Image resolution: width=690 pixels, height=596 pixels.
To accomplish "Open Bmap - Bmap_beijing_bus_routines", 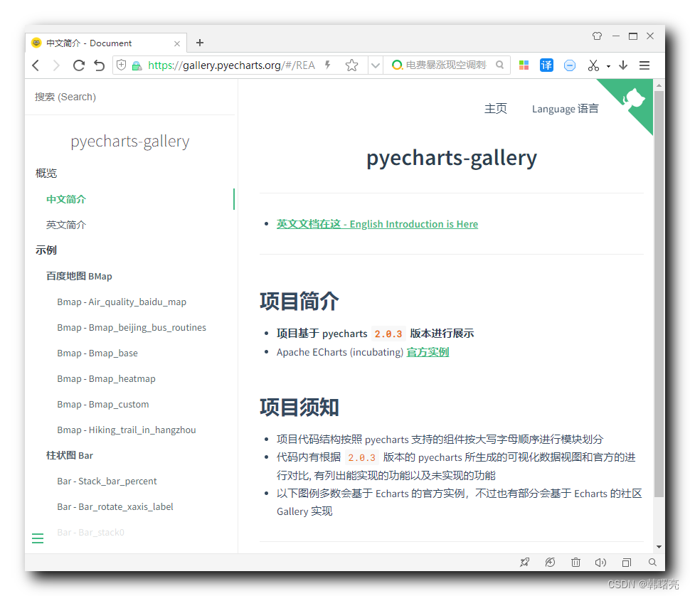I will click(x=132, y=327).
